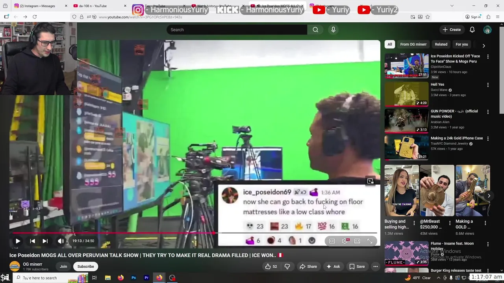Start voice search with microphone icon
This screenshot has width=504, height=283.
(333, 29)
